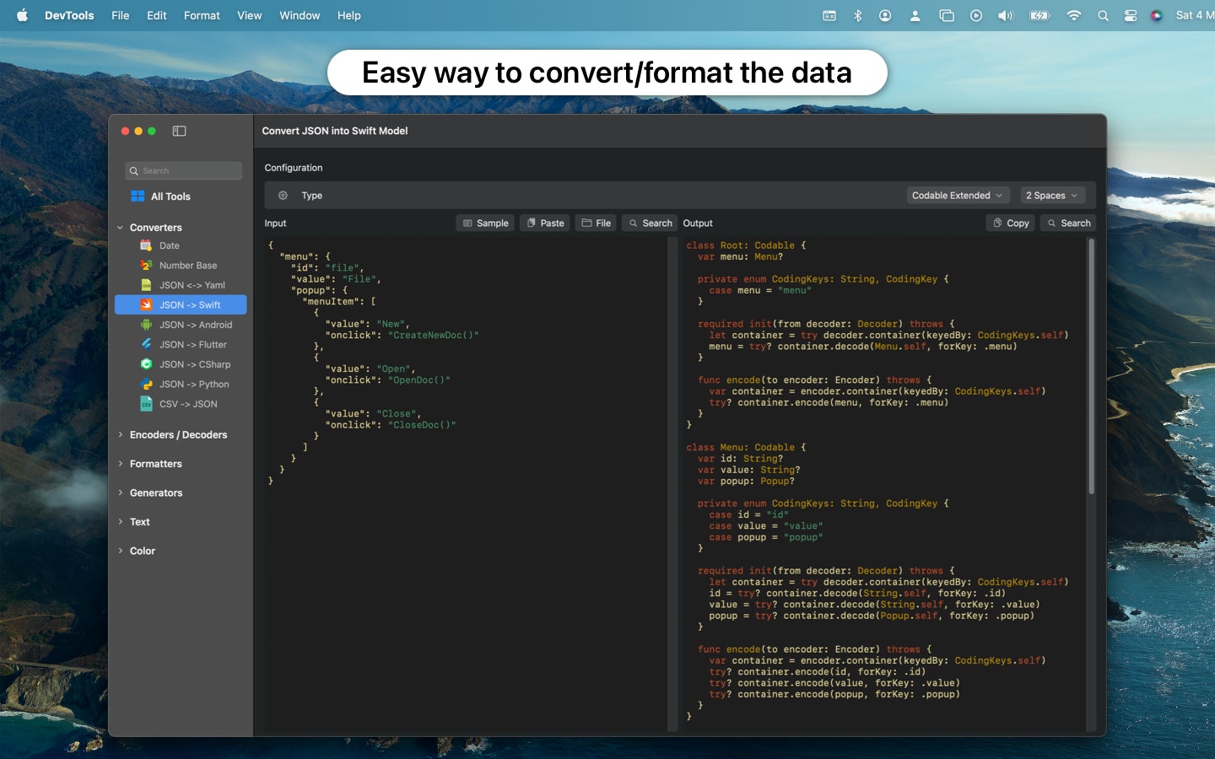
Task: Expand the Generators section
Action: (x=120, y=493)
